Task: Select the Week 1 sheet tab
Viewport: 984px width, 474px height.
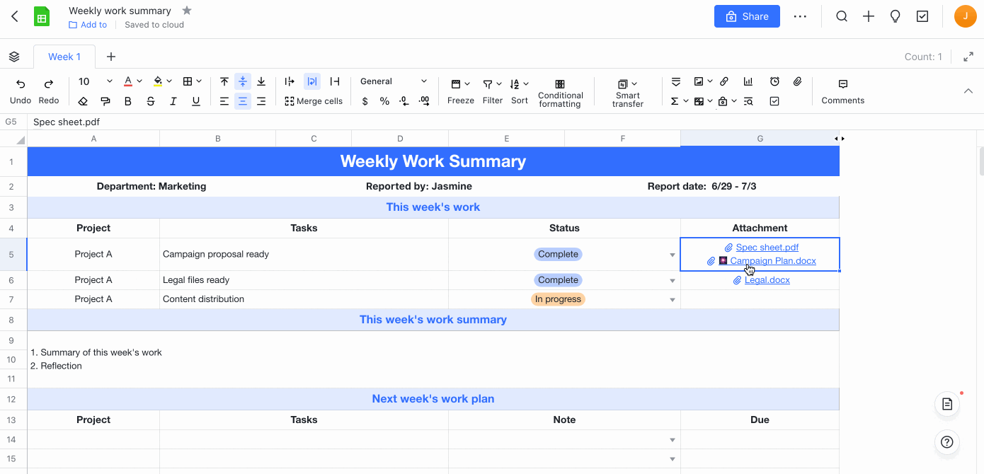Action: tap(64, 57)
